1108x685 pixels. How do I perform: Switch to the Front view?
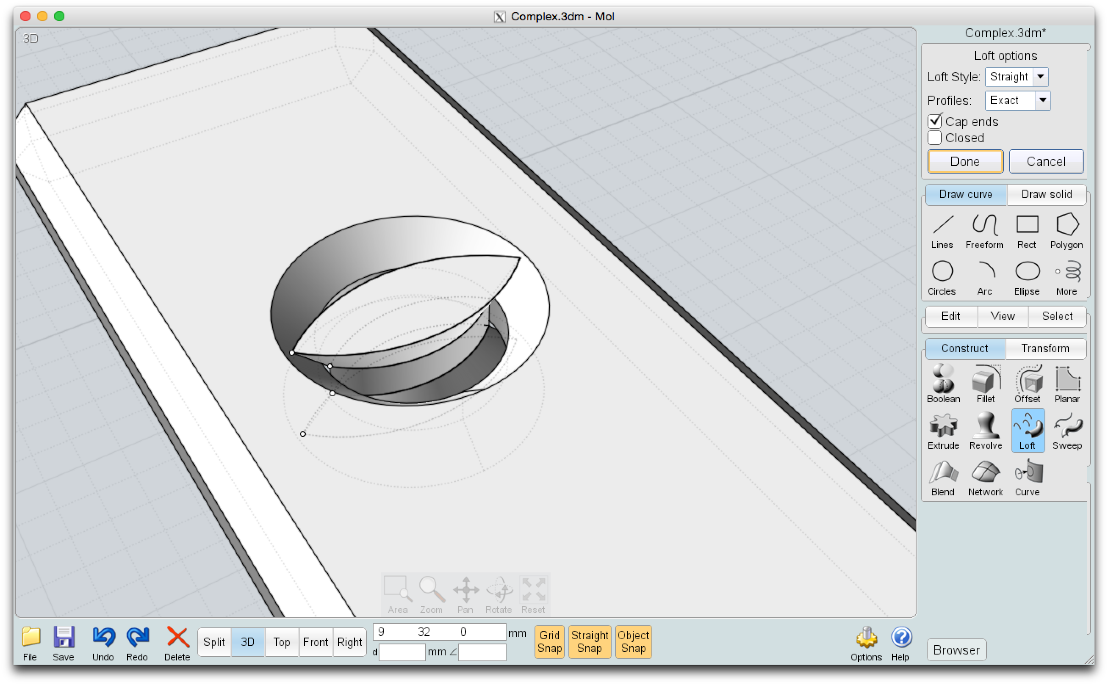pyautogui.click(x=316, y=642)
